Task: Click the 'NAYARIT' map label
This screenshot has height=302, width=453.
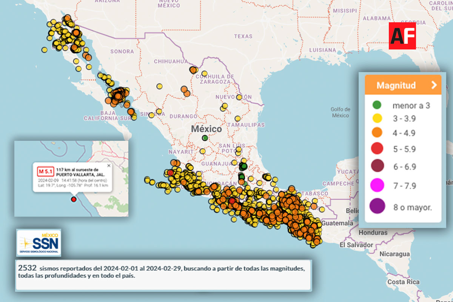Action: (x=182, y=152)
